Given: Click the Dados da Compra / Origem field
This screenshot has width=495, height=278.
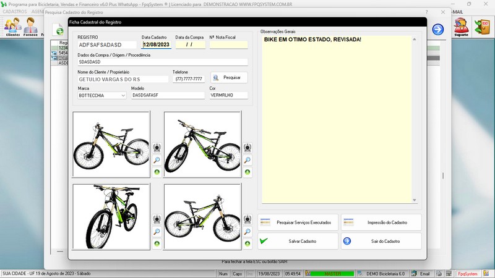Looking at the screenshot, I should pyautogui.click(x=163, y=62).
